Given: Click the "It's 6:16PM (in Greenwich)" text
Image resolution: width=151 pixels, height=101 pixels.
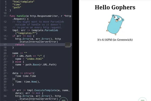Looking at the screenshot, I should pos(115,40).
